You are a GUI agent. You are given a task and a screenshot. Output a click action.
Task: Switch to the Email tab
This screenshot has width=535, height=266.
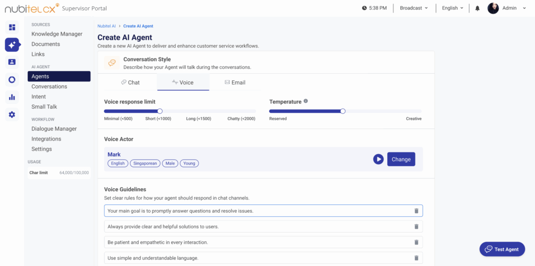click(235, 82)
